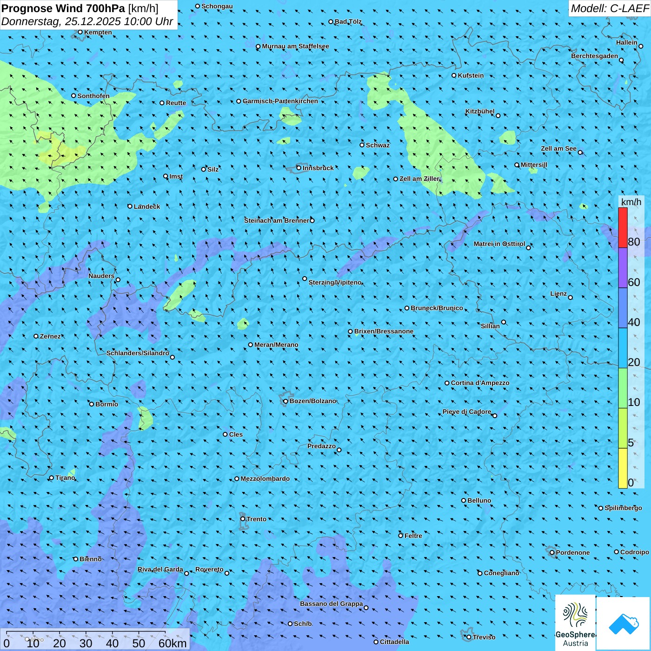Select Bassano del Grappa label
Viewport: 651px width, 651px height.
(x=331, y=604)
